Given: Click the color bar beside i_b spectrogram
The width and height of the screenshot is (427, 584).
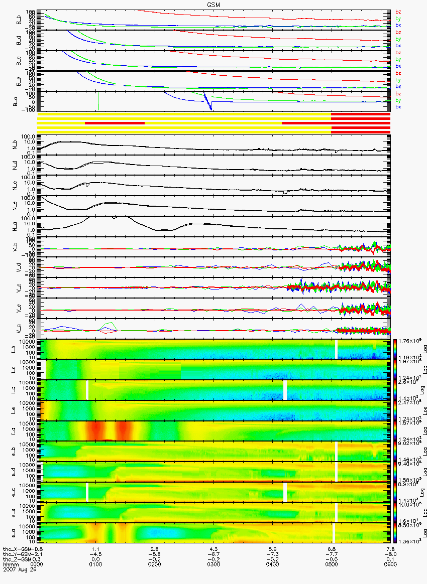Looking at the screenshot, I should (x=395, y=349).
